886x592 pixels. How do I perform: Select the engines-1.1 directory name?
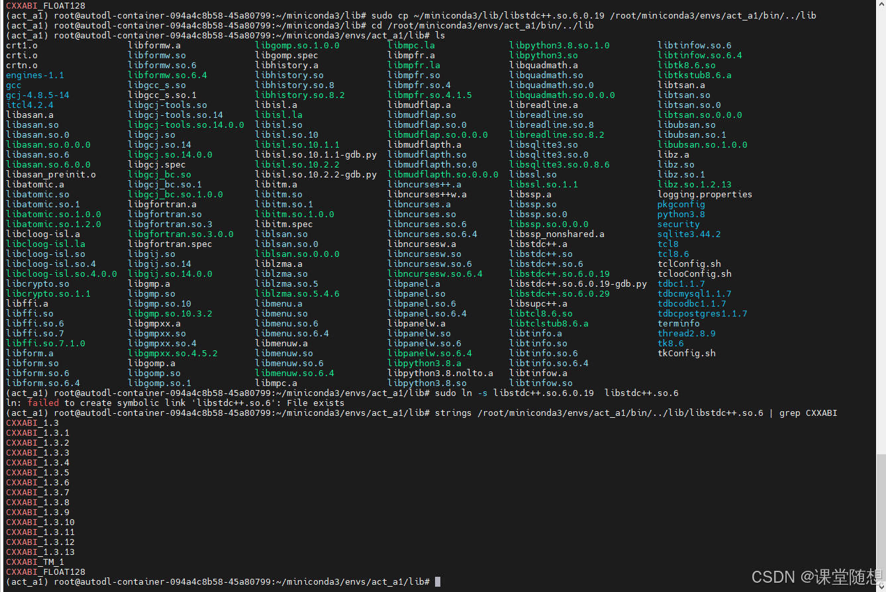click(x=35, y=75)
